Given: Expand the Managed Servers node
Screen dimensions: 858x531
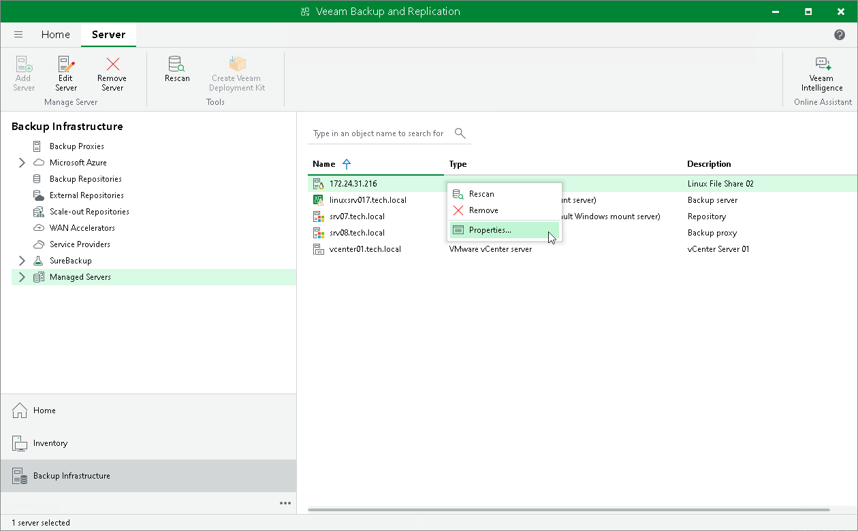Looking at the screenshot, I should pyautogui.click(x=22, y=277).
